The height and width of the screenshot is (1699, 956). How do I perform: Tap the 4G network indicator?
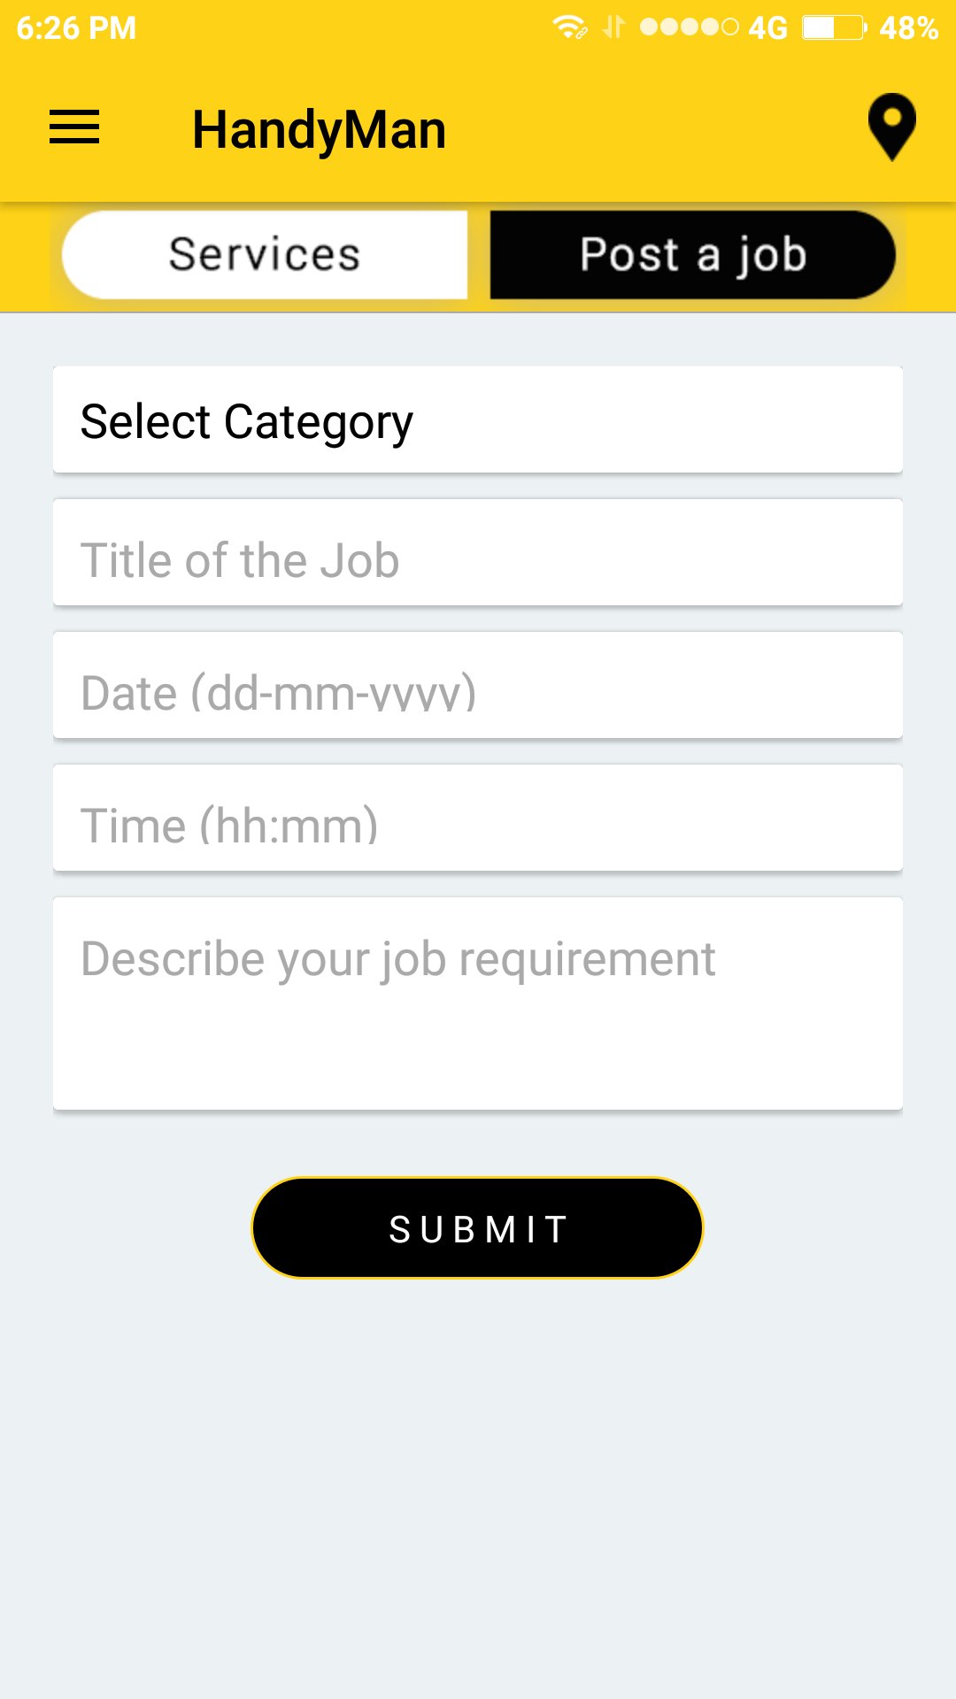tap(767, 28)
